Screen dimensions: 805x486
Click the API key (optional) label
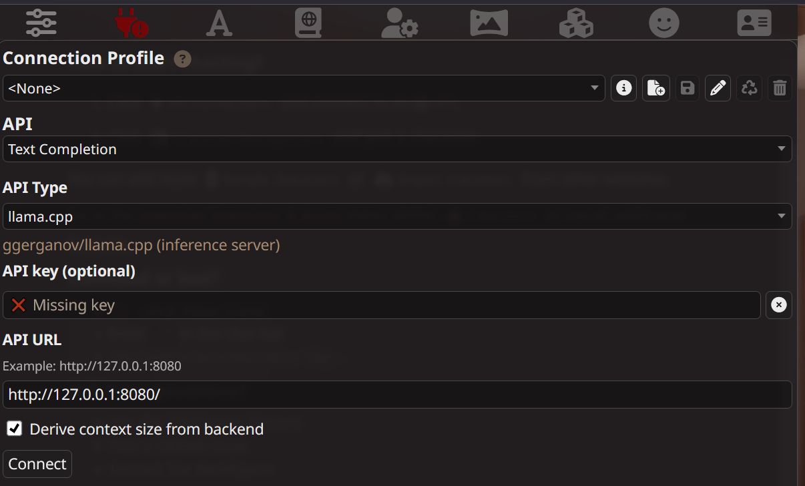69,271
